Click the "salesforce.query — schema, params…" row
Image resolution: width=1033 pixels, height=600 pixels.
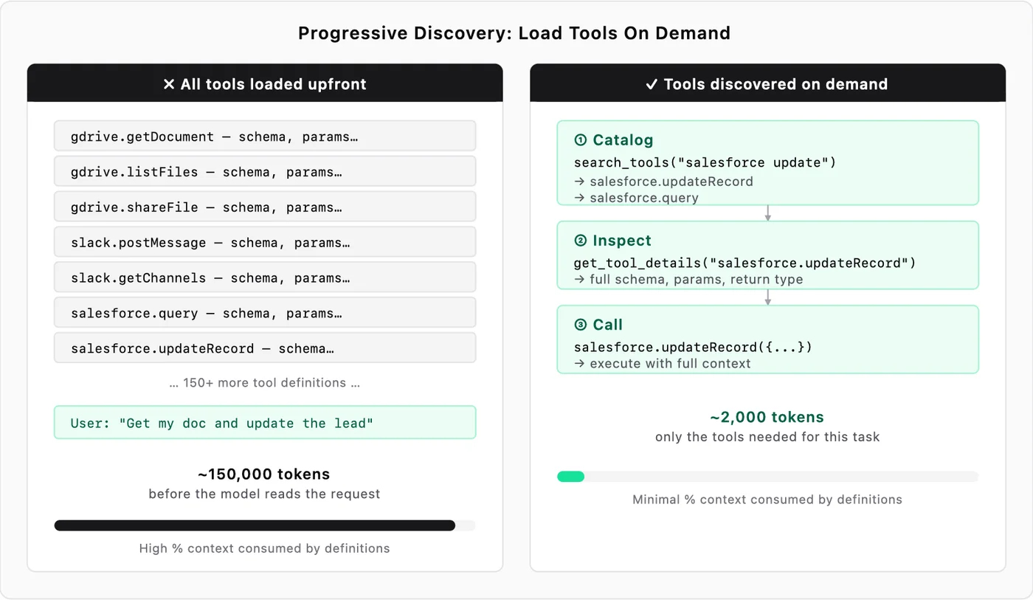pos(265,313)
